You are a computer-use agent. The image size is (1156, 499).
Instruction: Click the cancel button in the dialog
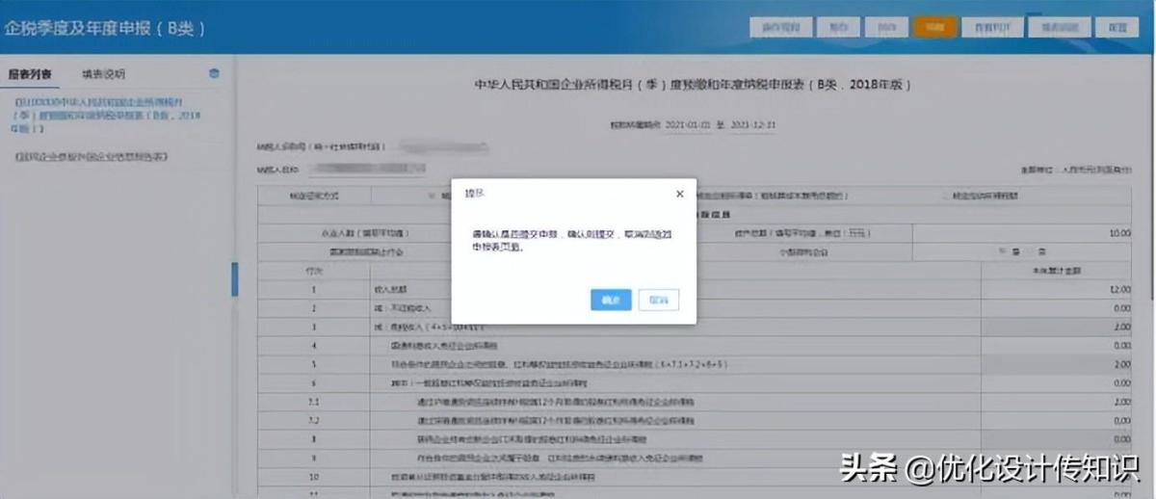click(658, 300)
